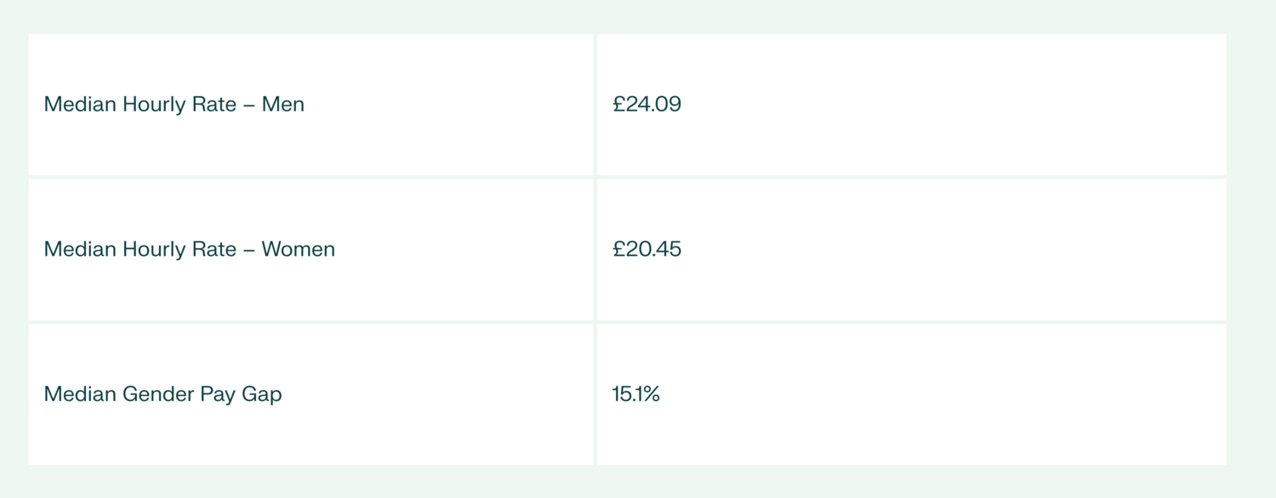Screen dimensions: 1276x498
Task: Click the "Median Hourly Rate – Men" label
Action: pos(174,105)
